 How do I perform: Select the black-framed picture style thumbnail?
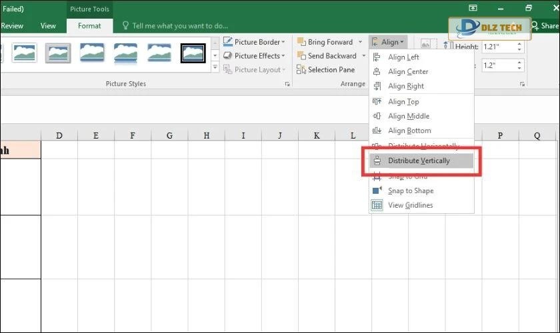click(x=193, y=53)
